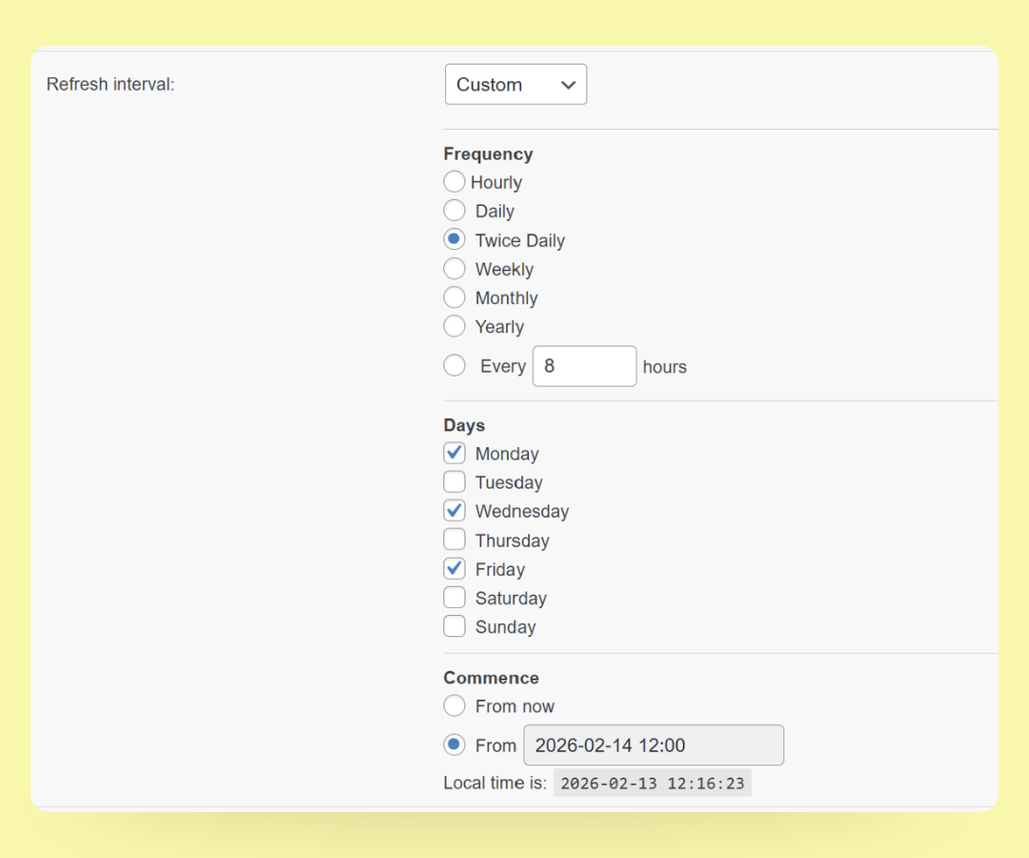The width and height of the screenshot is (1029, 858).
Task: Select the From date radio button
Action: [454, 745]
